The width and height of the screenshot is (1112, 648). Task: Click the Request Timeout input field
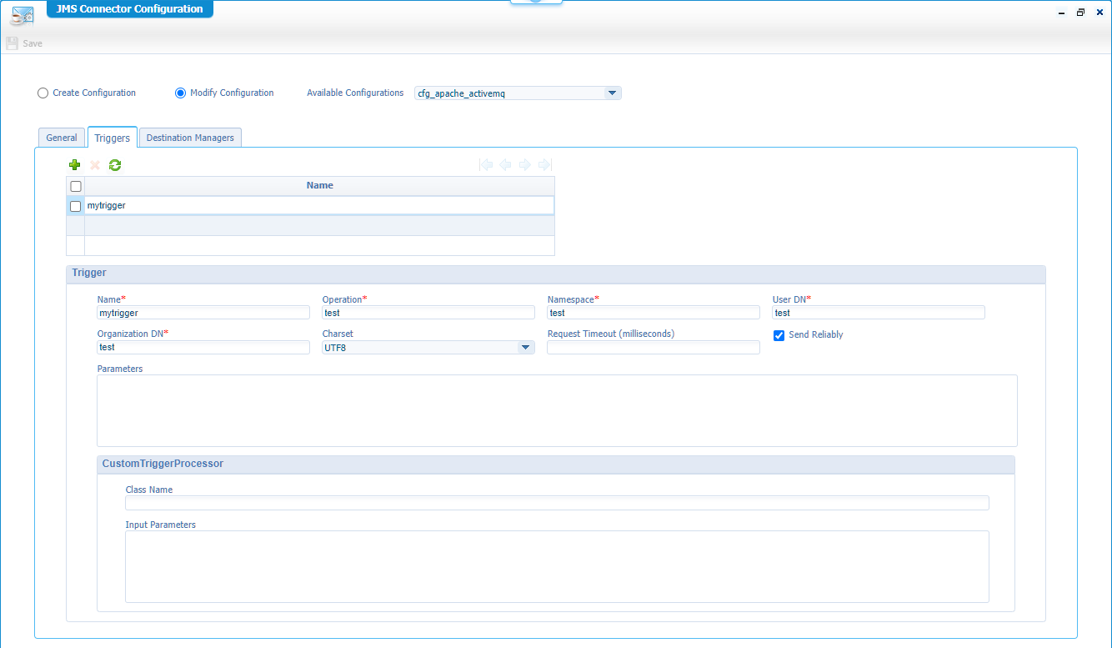pos(653,348)
